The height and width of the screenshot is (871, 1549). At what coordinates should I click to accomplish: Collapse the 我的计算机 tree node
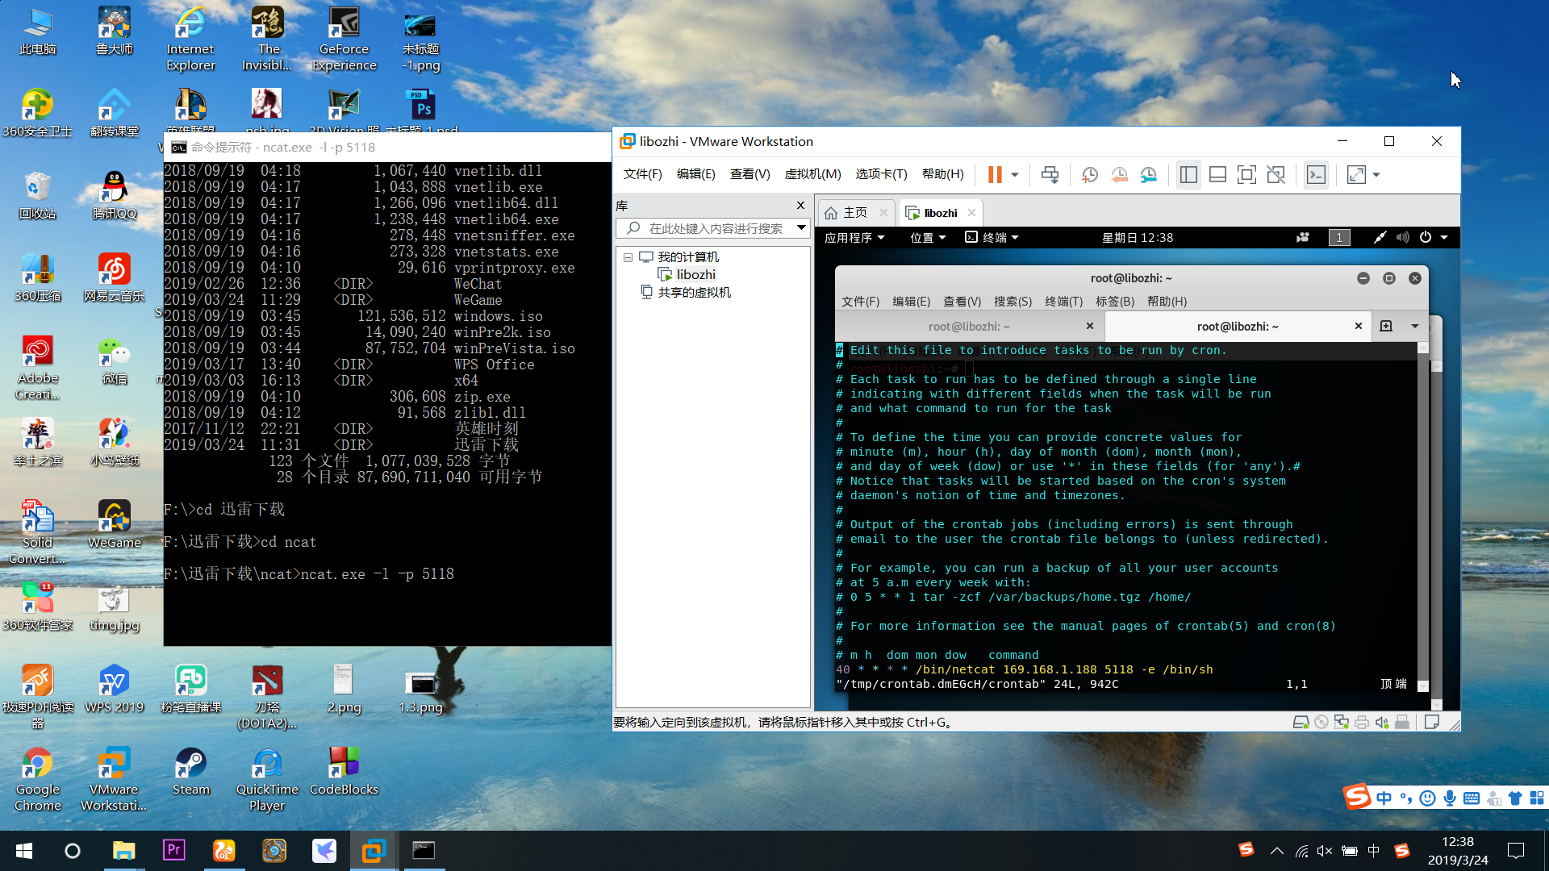click(x=628, y=257)
